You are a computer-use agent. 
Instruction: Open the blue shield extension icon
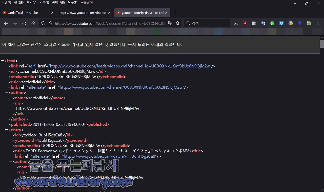pos(281,23)
